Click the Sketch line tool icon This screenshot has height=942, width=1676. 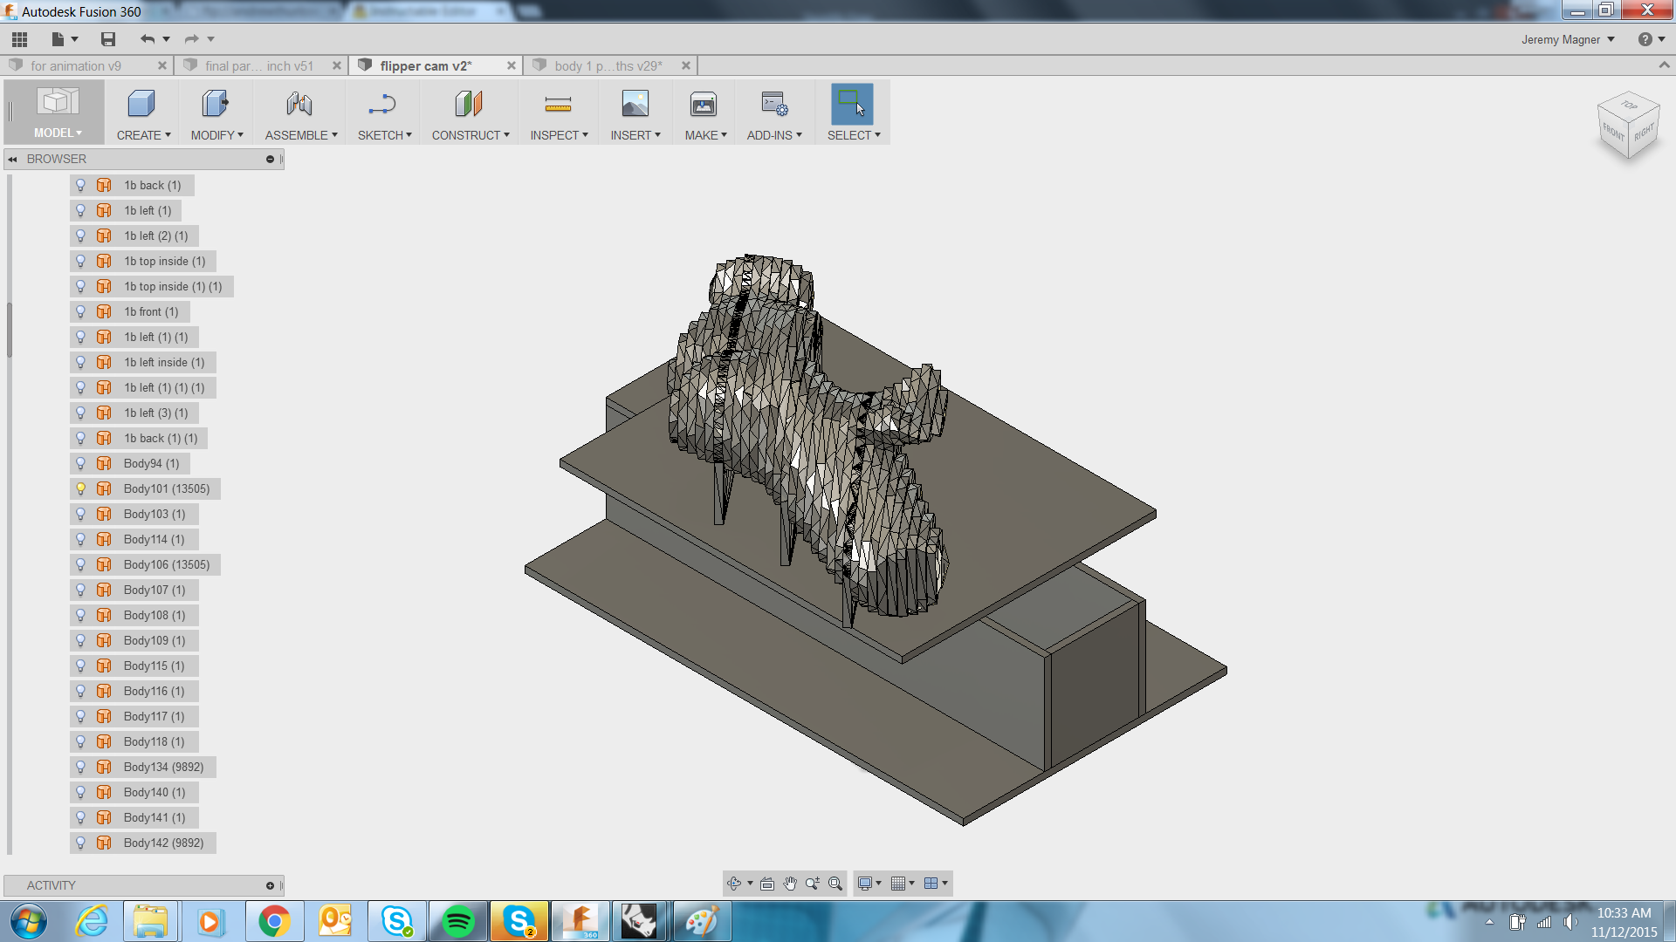pos(382,104)
